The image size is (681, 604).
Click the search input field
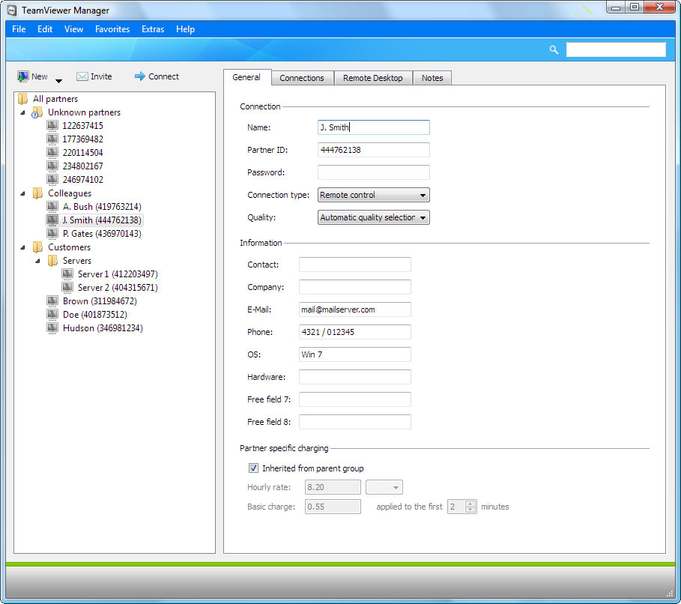click(x=616, y=49)
